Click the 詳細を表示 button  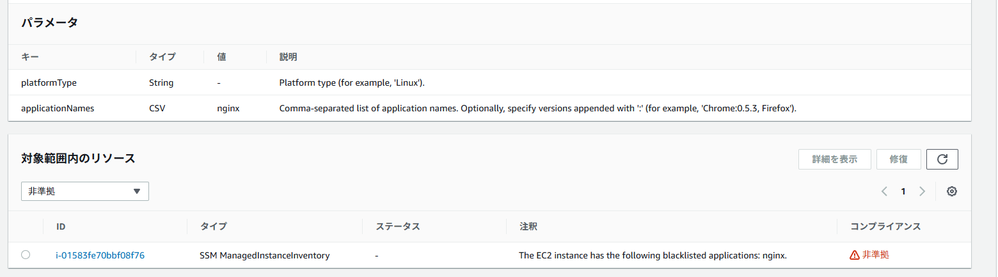pos(834,159)
